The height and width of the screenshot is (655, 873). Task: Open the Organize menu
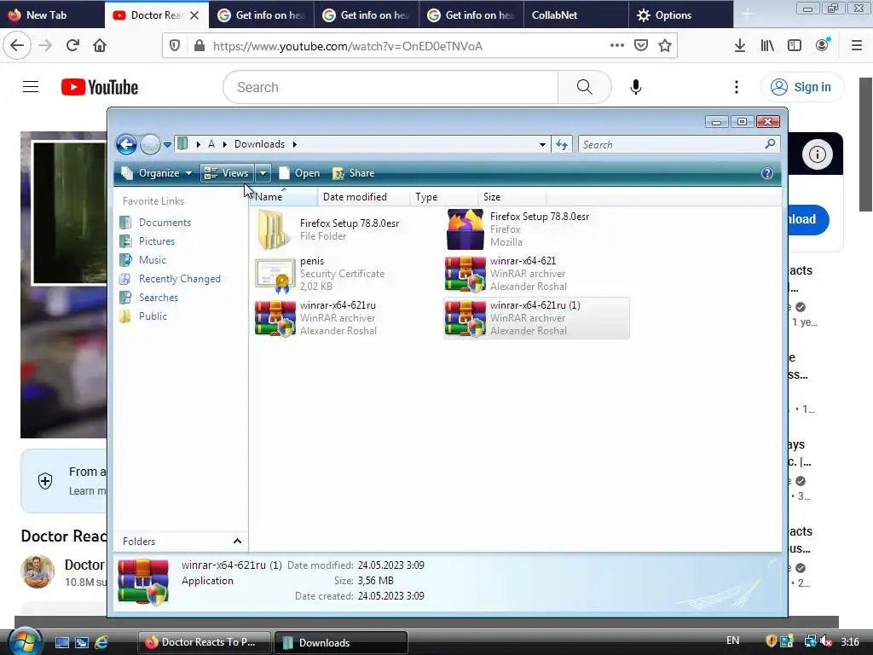point(158,173)
